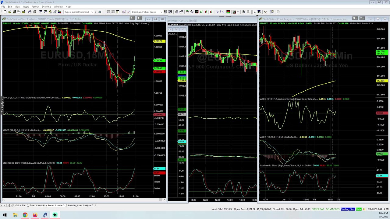This screenshot has width=390, height=219.
Task: Open the Drawing menu
Action: (46, 7)
